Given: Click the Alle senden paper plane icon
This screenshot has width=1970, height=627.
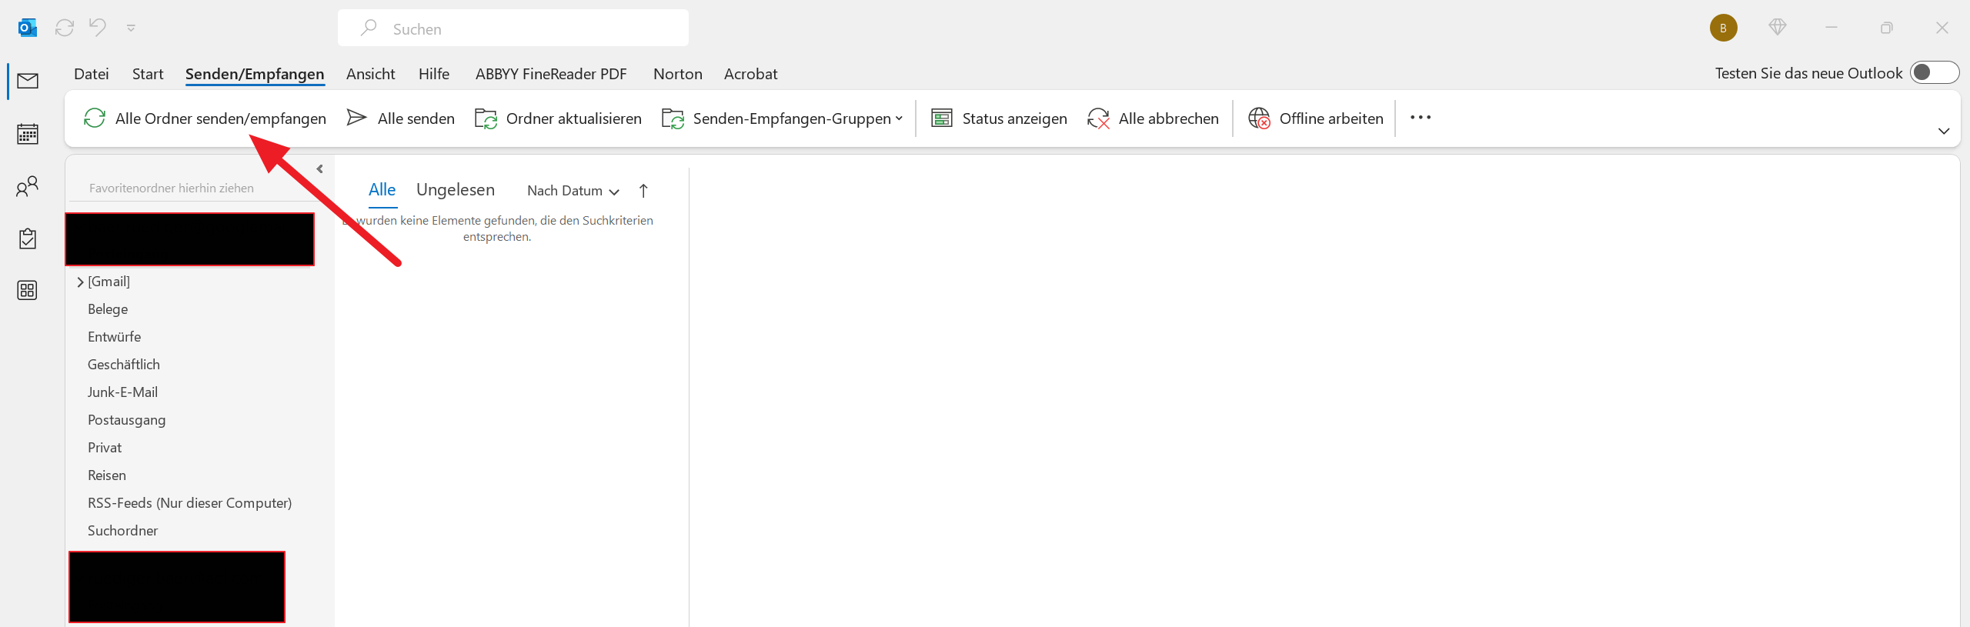Looking at the screenshot, I should [356, 118].
